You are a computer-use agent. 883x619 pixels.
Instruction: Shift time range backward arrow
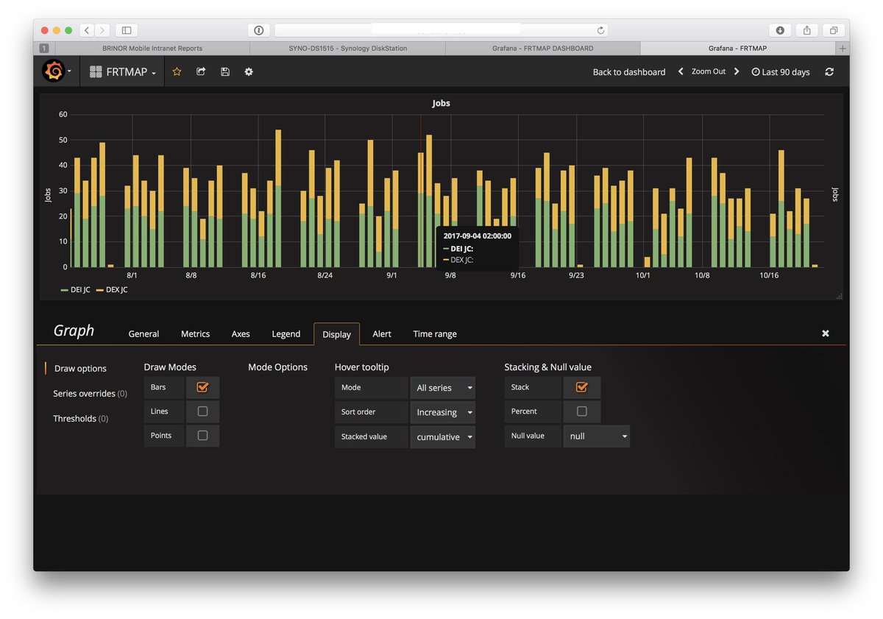tap(681, 71)
